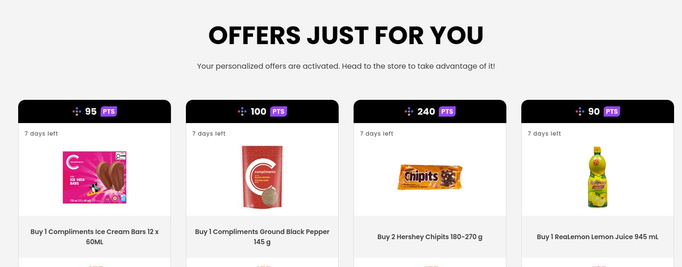This screenshot has width=682, height=267.
Task: Open the Buy 1 Compliments Ice Cream Bars offer title
Action: tap(94, 237)
